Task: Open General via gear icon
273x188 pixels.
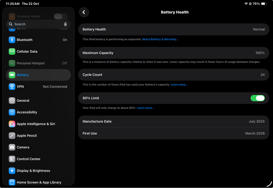Action: 12,101
